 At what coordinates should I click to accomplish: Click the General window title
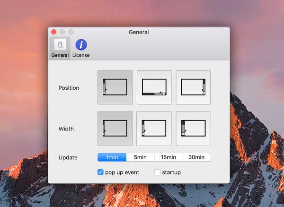pos(139,32)
